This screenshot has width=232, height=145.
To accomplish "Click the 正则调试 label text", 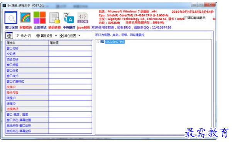I will [x=40, y=27].
